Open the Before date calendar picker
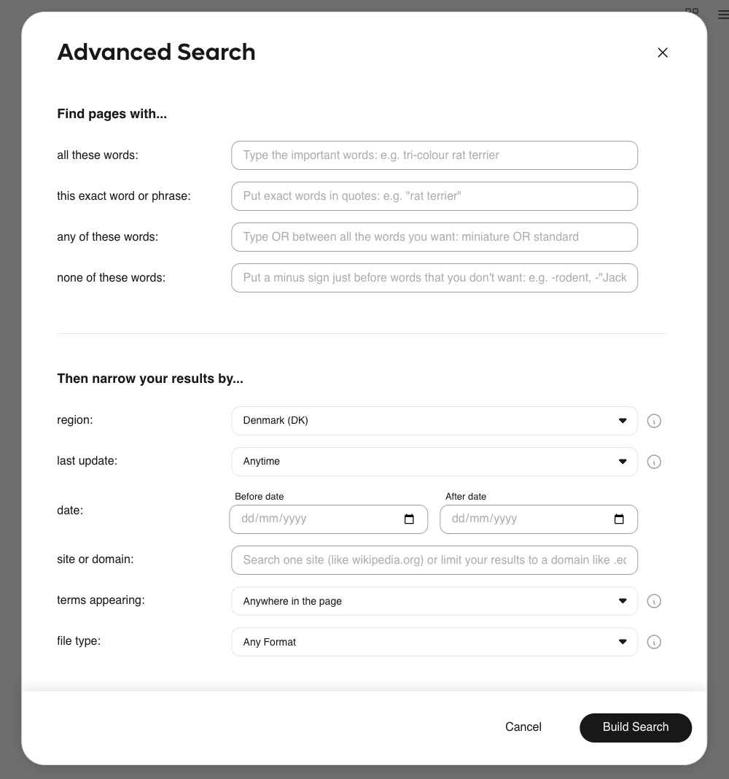 (409, 519)
